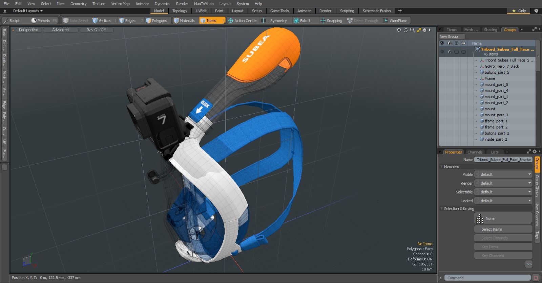542x283 pixels.
Task: Open the Advanced shading style dropdown
Action: click(61, 30)
